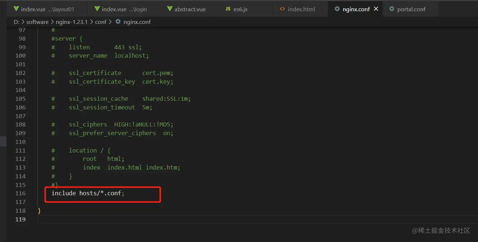Image resolution: width=478 pixels, height=242 pixels.
Task: Click the 'ssl_session_timeout 5m;' line
Action: (x=102, y=107)
